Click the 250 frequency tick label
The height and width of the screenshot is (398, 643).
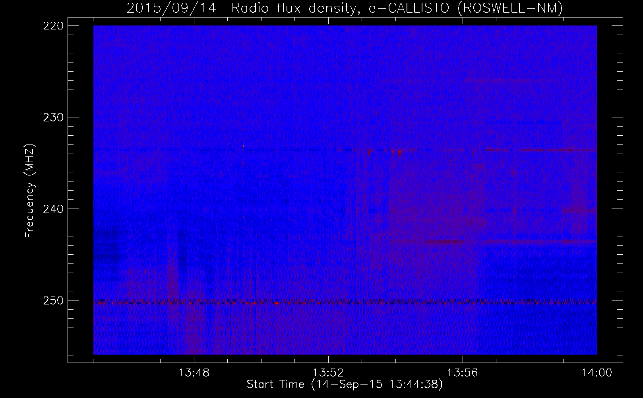tap(53, 300)
